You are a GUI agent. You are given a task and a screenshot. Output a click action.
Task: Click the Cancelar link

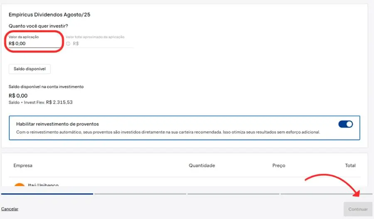(x=10, y=209)
